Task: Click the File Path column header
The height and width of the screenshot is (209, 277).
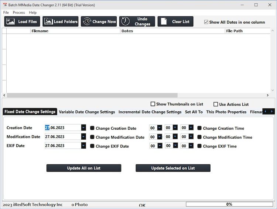Action: [248, 31]
